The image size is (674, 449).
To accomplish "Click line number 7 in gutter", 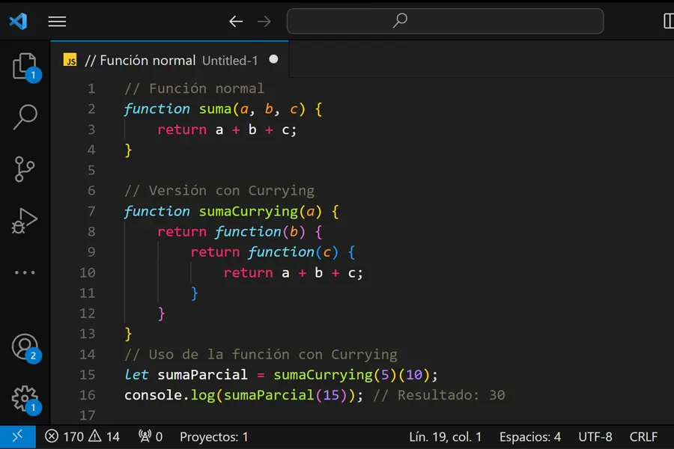I will pos(91,211).
